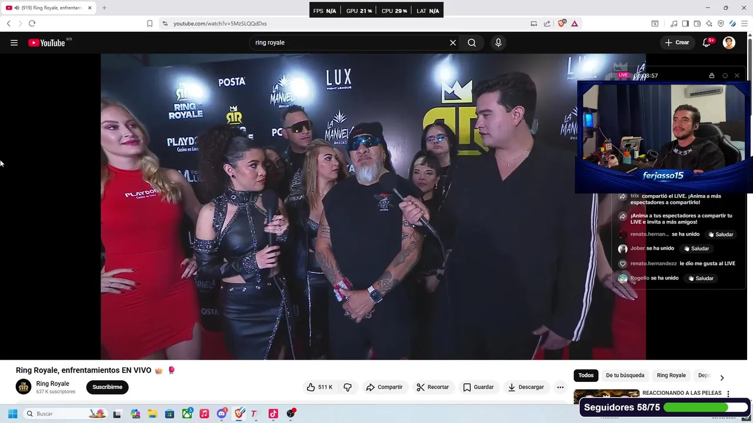Click the video player area

[373, 207]
